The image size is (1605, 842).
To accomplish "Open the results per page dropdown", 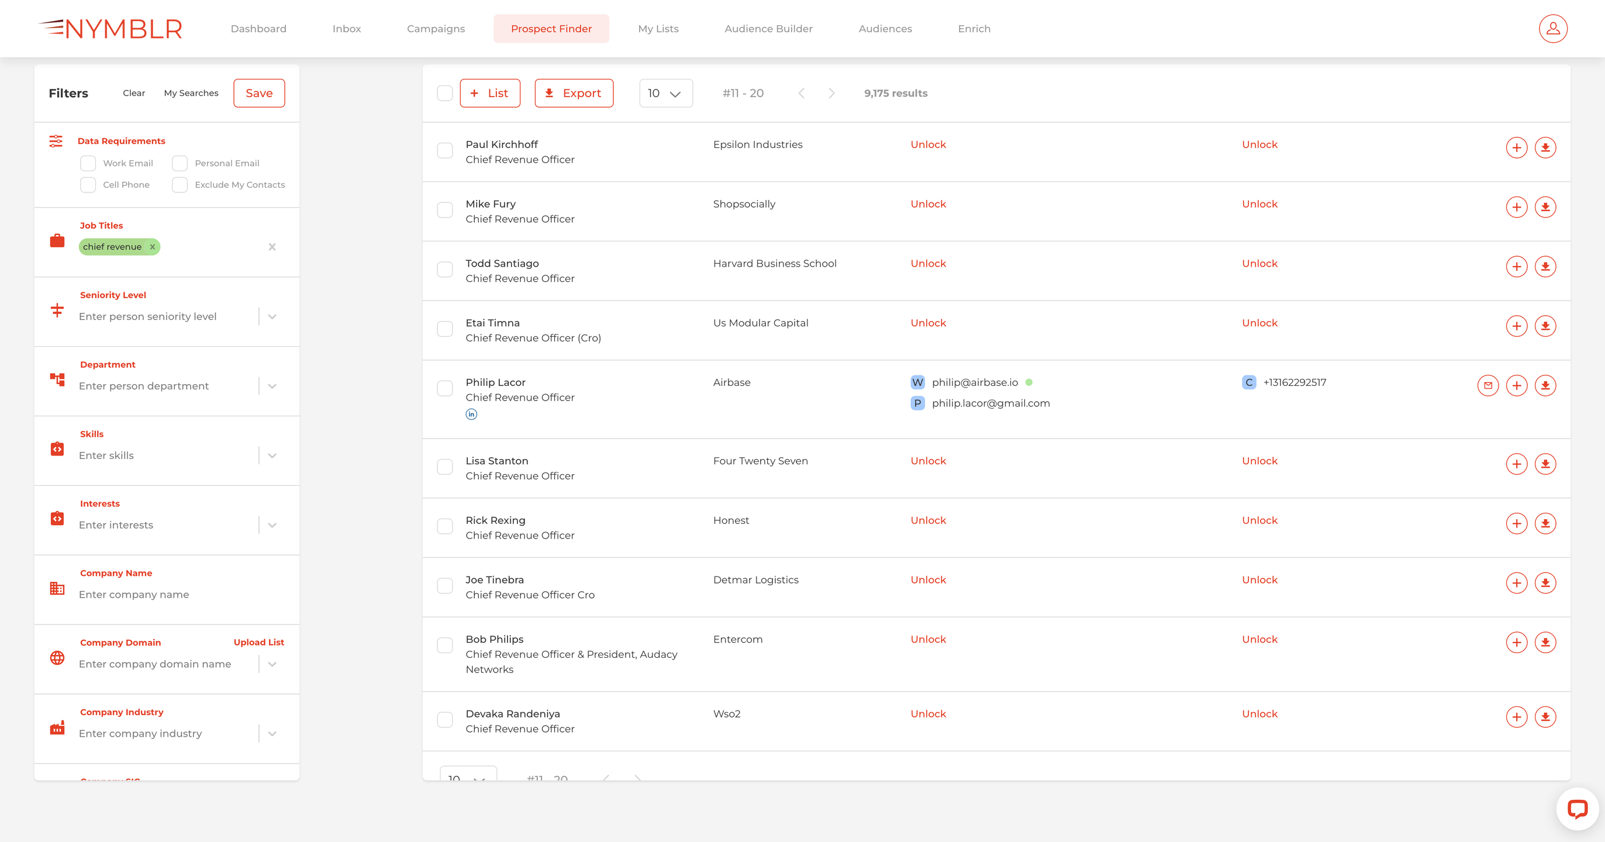I will pyautogui.click(x=665, y=94).
